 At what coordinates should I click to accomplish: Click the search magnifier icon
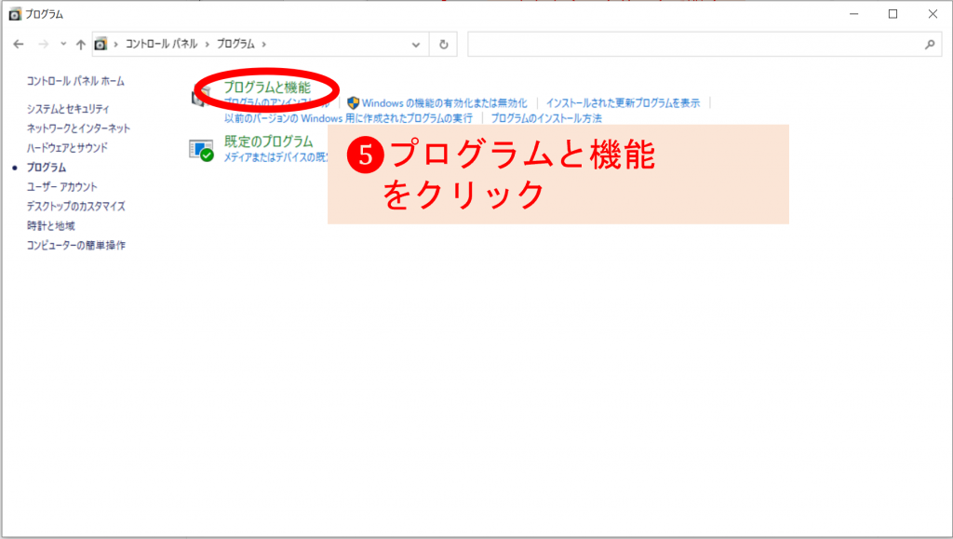[x=930, y=45]
